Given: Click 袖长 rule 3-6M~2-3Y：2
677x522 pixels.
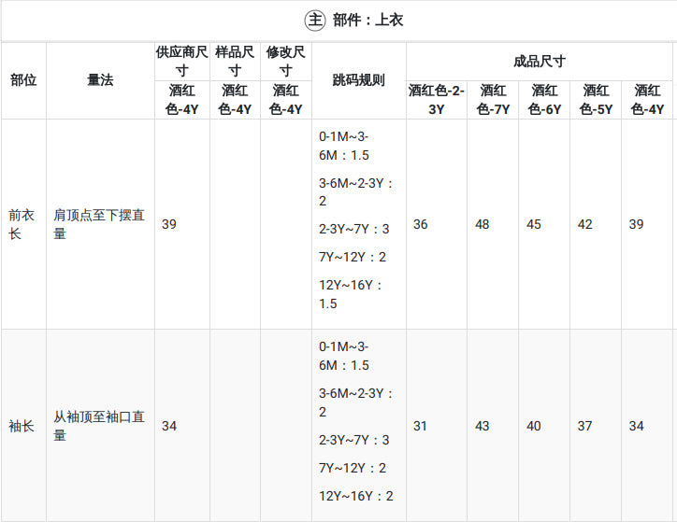Looking at the screenshot, I should coord(355,402).
